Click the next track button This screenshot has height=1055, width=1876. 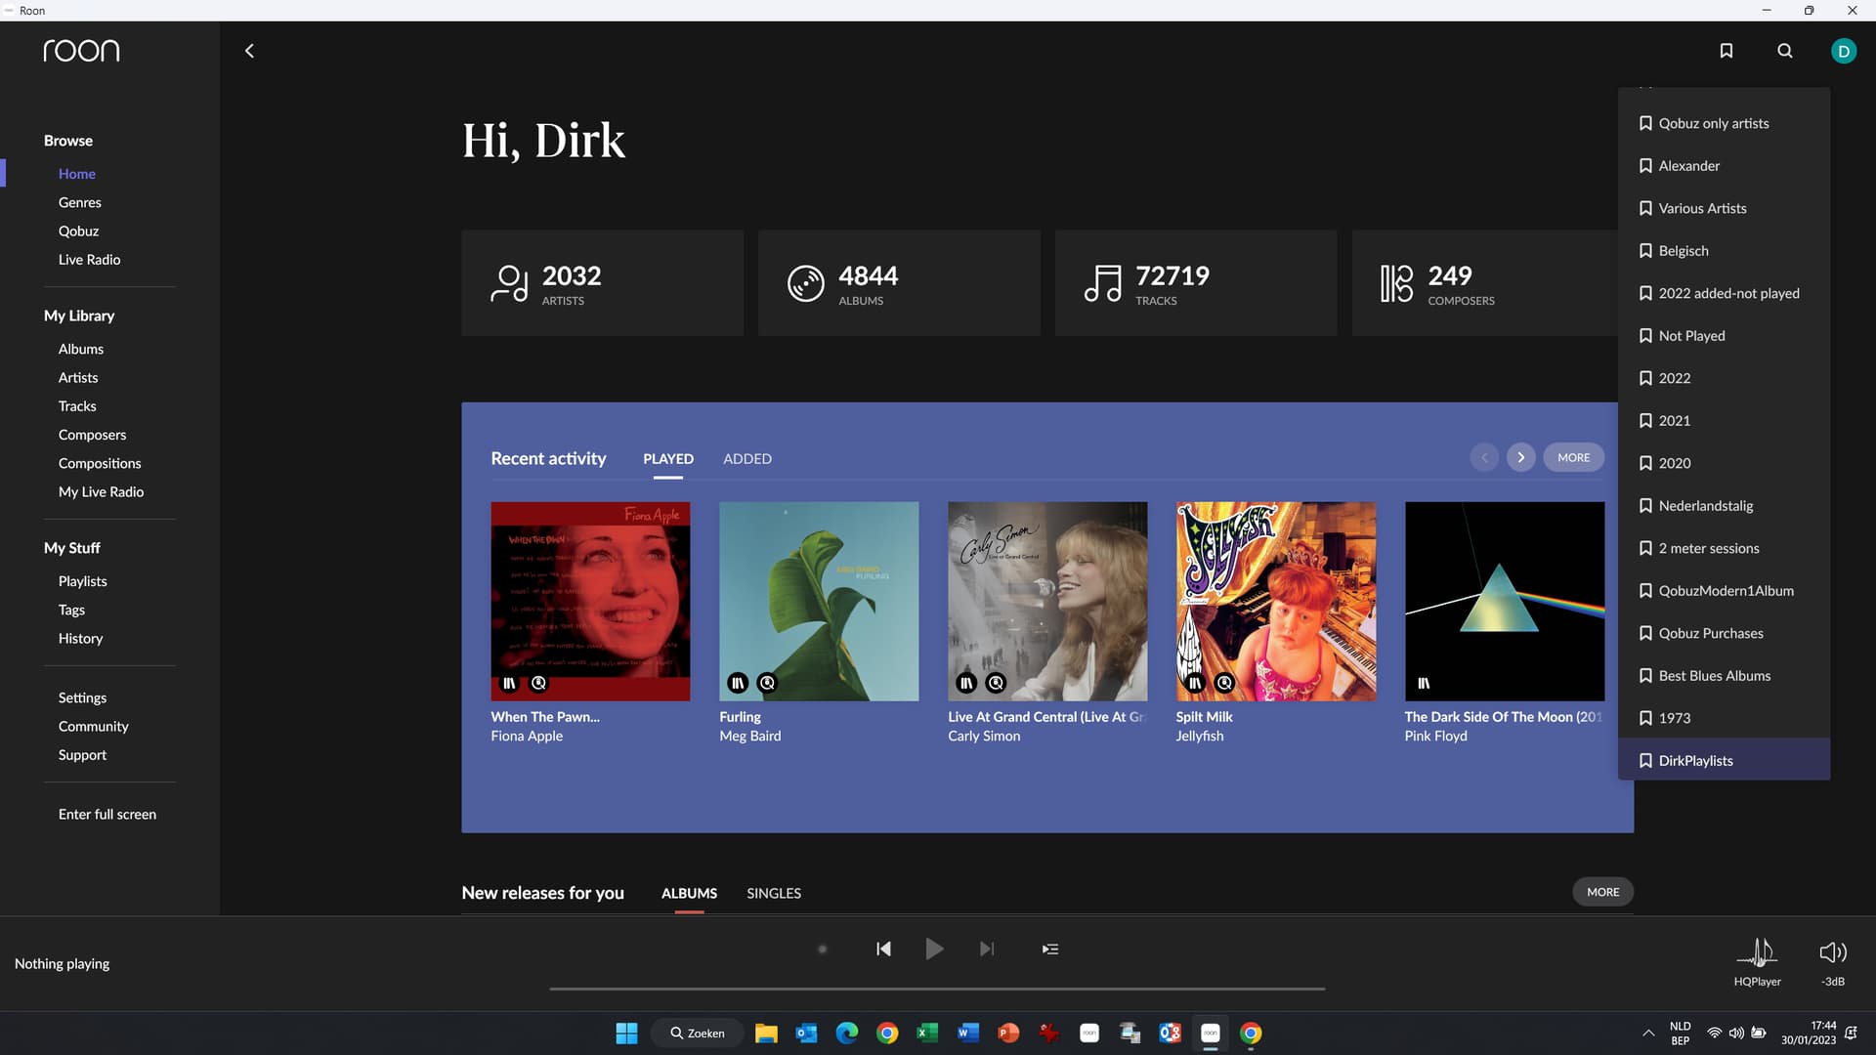point(987,949)
